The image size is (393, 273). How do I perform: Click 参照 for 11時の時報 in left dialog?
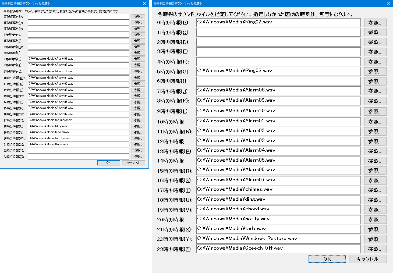pyautogui.click(x=138, y=84)
